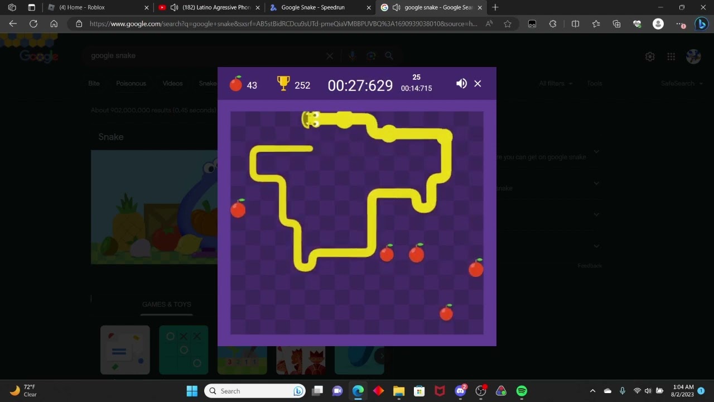The image size is (714, 402).
Task: Start Read aloud for this page
Action: [489, 24]
